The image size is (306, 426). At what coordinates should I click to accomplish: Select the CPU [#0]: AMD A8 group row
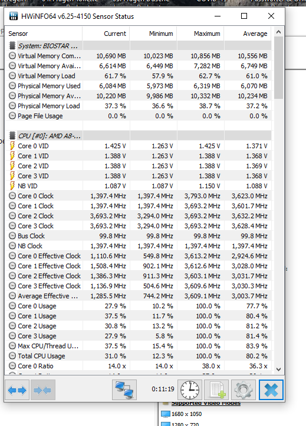[139, 135]
